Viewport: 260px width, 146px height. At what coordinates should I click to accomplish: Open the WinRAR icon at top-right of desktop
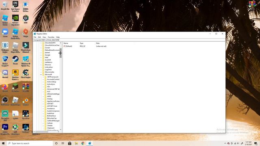(252, 4)
